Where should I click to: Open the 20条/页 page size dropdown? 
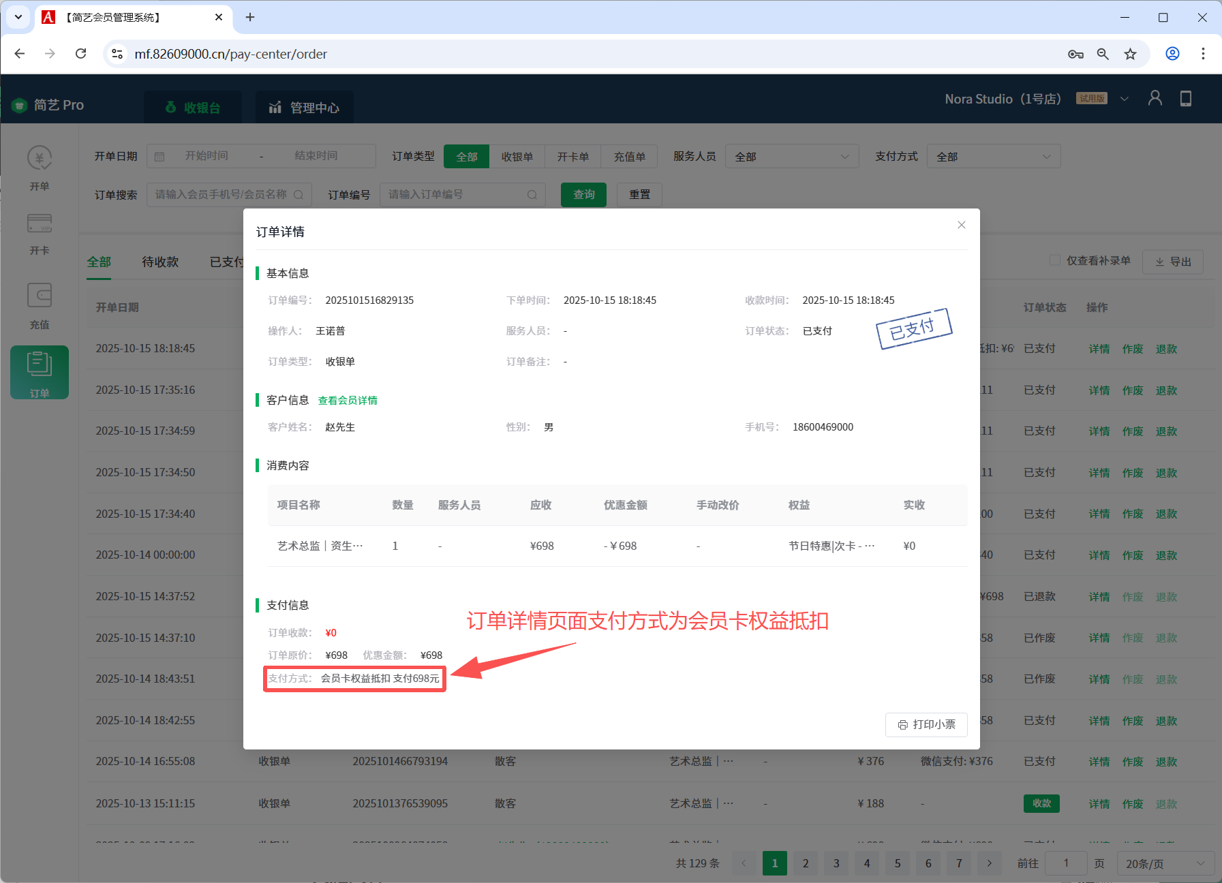1165,863
